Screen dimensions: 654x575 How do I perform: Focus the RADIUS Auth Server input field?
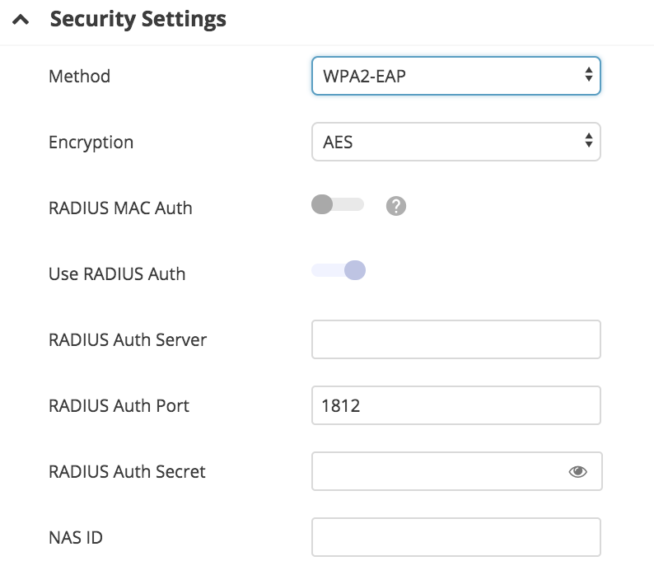tap(455, 339)
